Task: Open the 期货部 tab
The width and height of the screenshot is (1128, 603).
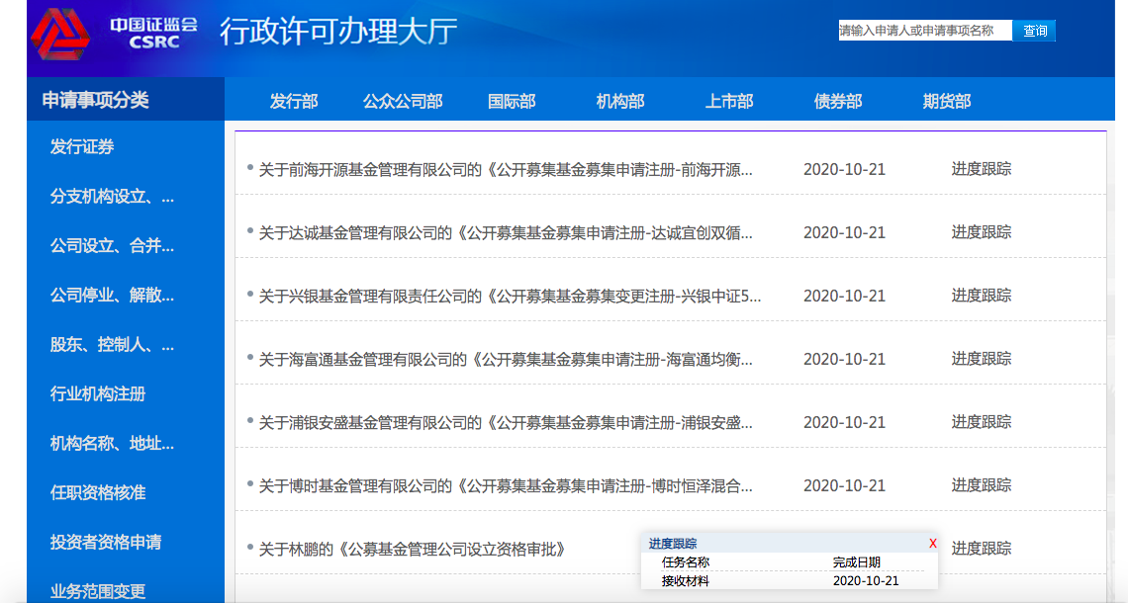Action: (947, 102)
